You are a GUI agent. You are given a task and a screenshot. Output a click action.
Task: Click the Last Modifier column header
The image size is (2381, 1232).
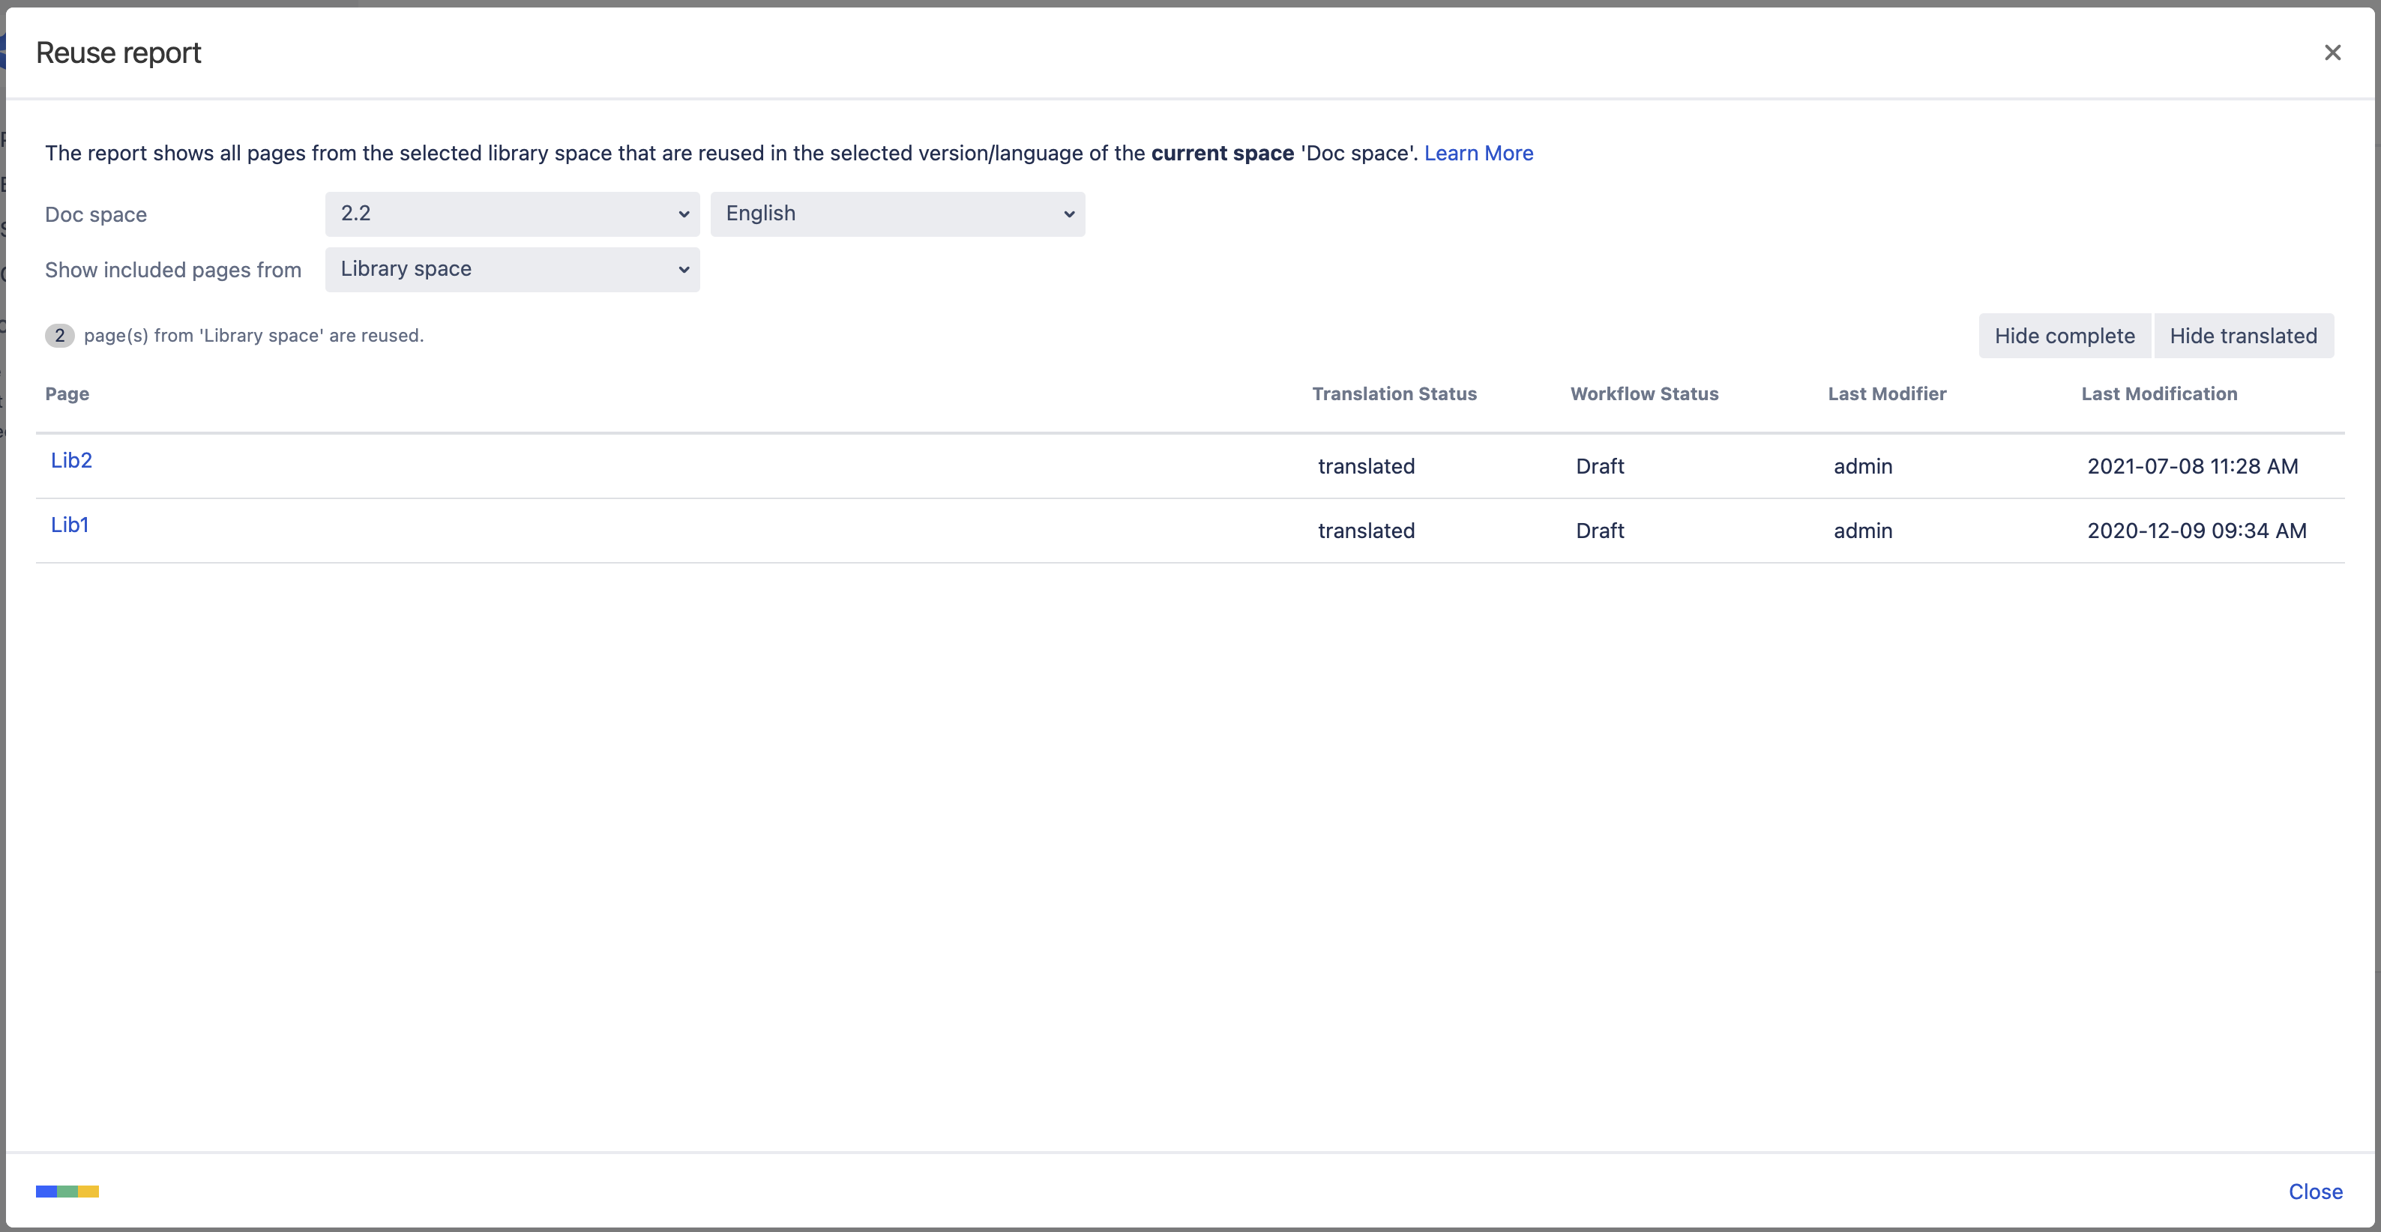[x=1886, y=393]
